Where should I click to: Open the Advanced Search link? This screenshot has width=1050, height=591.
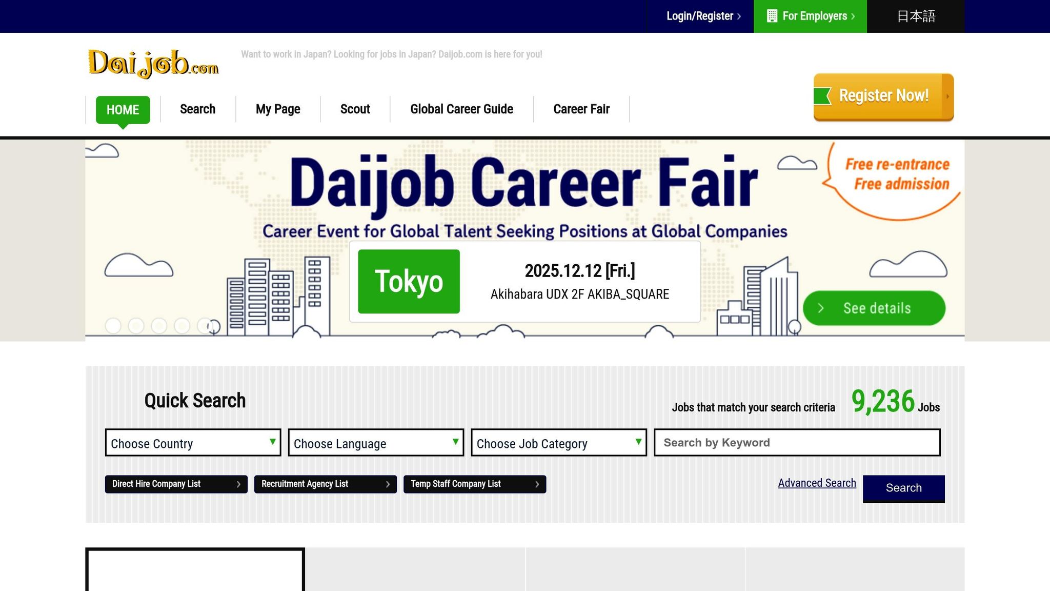coord(817,483)
